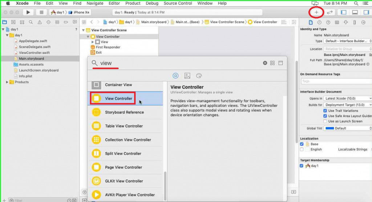
Task: Uncheck Base localization
Action: click(302, 144)
